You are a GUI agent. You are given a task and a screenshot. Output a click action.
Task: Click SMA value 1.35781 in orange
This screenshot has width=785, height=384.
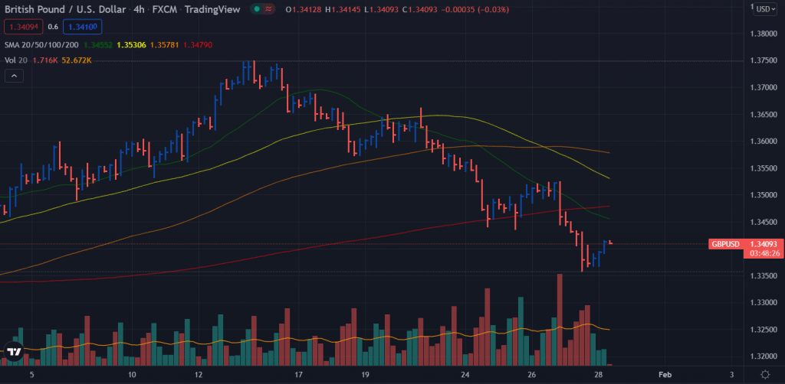[165, 45]
